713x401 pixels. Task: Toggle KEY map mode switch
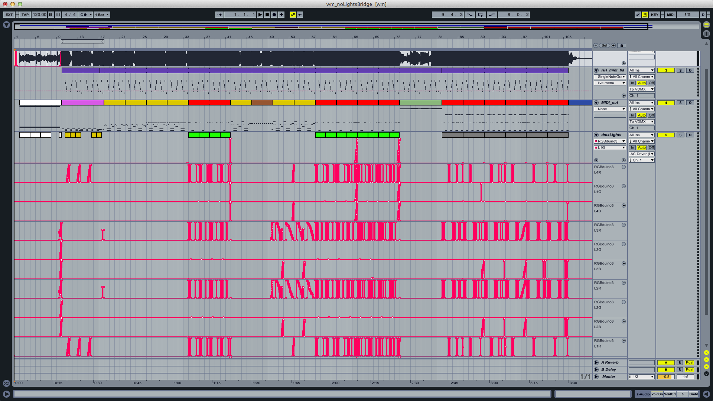pos(654,14)
